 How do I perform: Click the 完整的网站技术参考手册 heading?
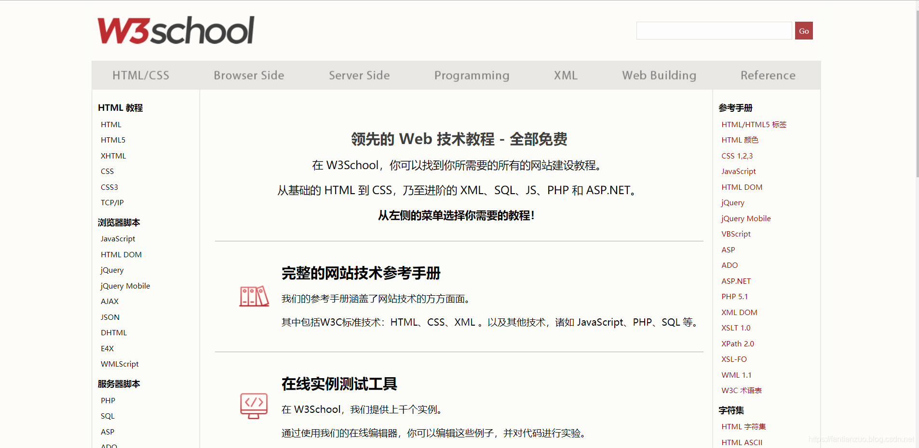point(361,273)
